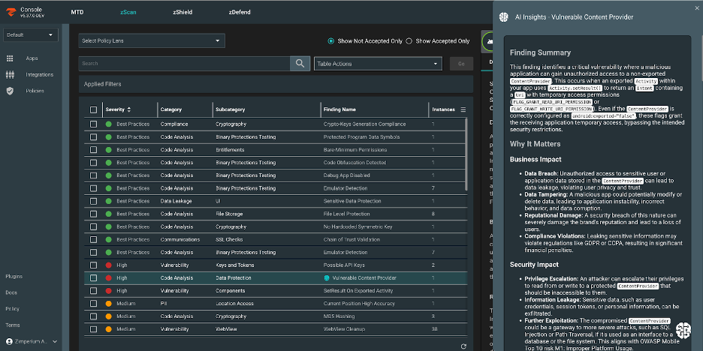Check the select-all checkbox in table header
703x351 pixels.
(x=93, y=110)
